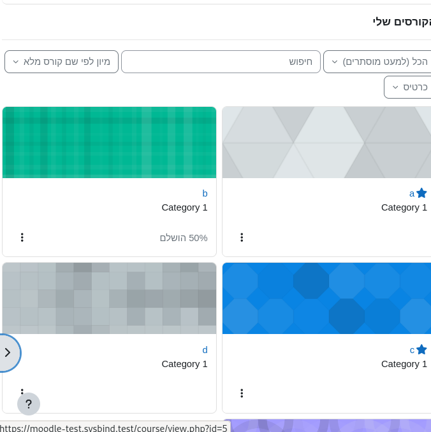Open course link d

pos(205,350)
